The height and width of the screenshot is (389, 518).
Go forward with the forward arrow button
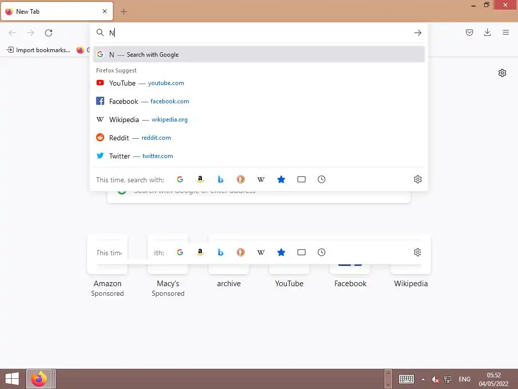pyautogui.click(x=30, y=33)
